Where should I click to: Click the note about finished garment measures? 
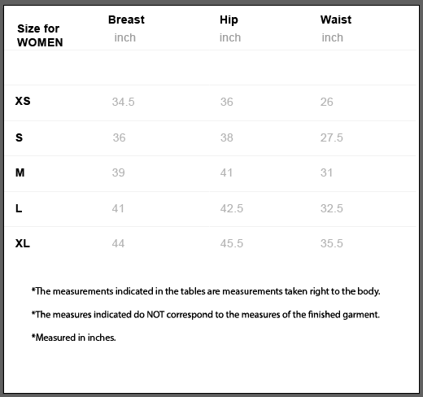[x=206, y=315]
